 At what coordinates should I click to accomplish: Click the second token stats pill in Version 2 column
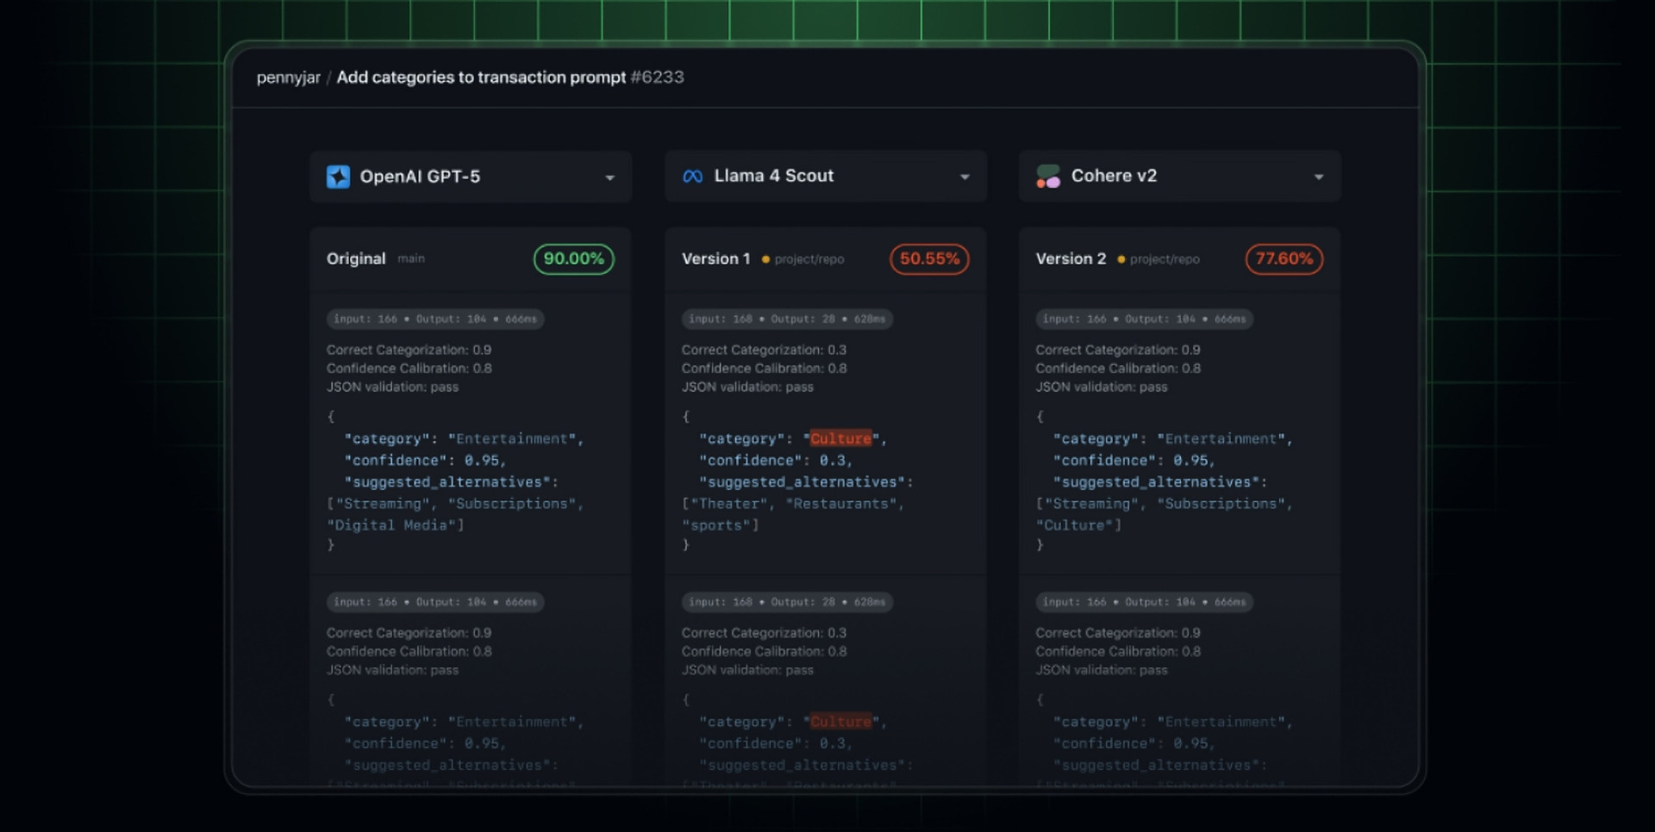click(1145, 602)
